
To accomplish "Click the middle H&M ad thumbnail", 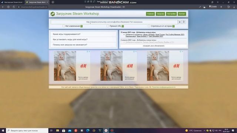I will 111,66.
